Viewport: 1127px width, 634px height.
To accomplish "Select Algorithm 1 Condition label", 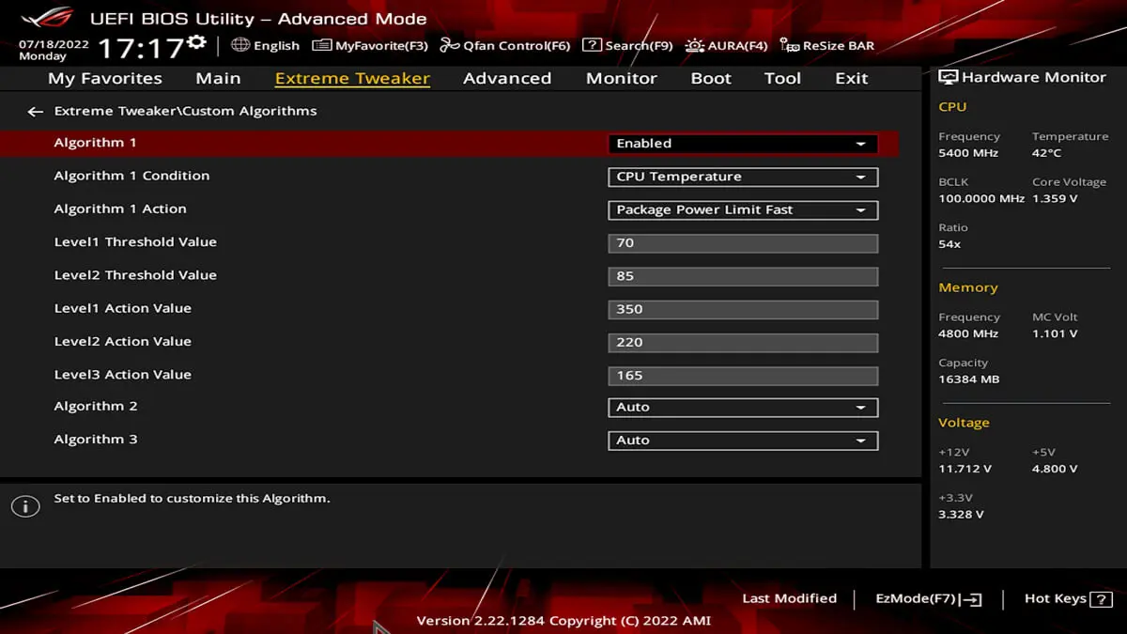I will 131,176.
